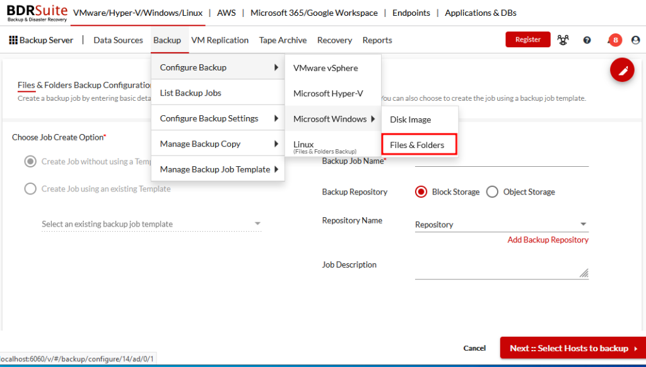
Task: Open the Data Sources menu
Action: point(118,40)
